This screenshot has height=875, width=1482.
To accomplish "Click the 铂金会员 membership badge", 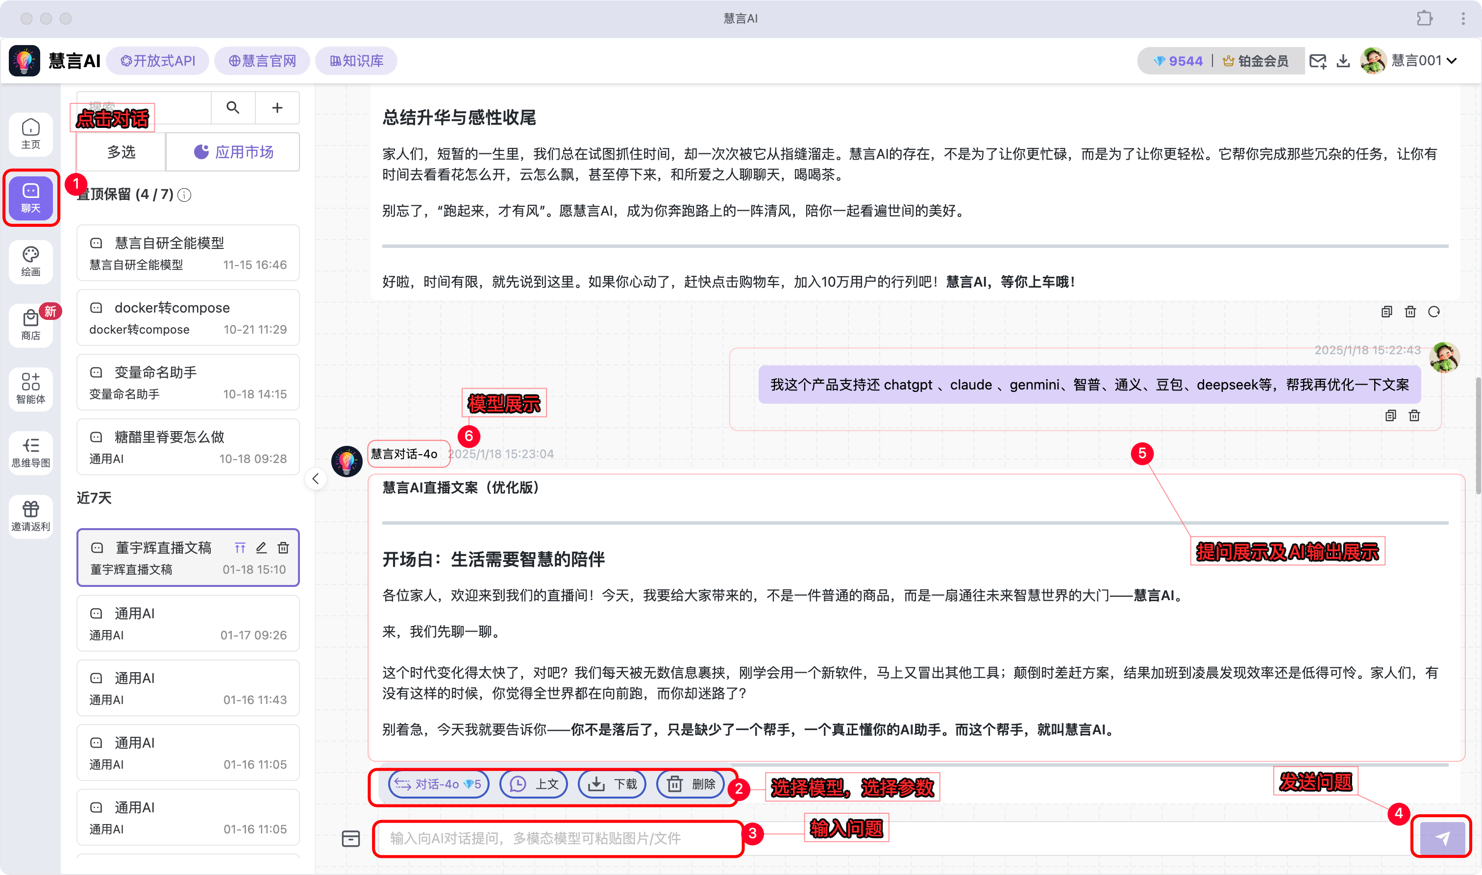I will click(1256, 61).
